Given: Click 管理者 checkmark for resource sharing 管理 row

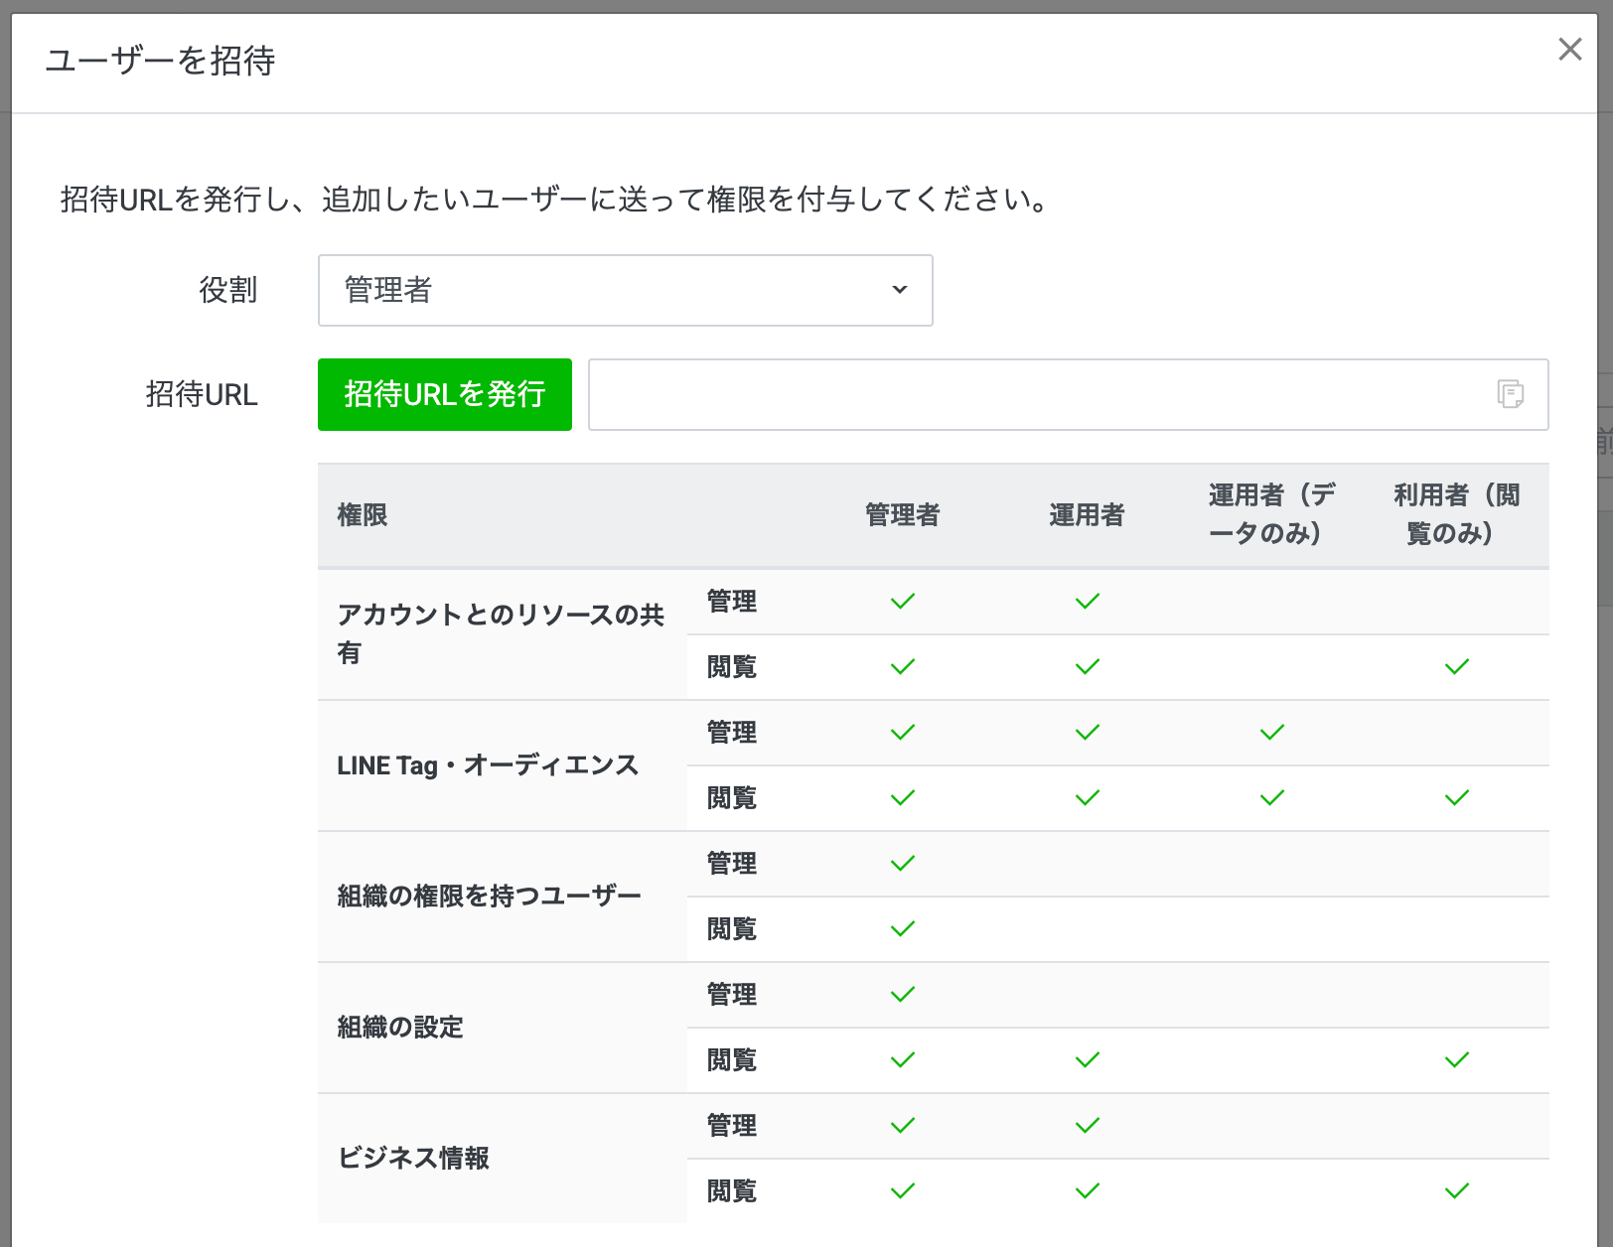Looking at the screenshot, I should click(x=902, y=602).
